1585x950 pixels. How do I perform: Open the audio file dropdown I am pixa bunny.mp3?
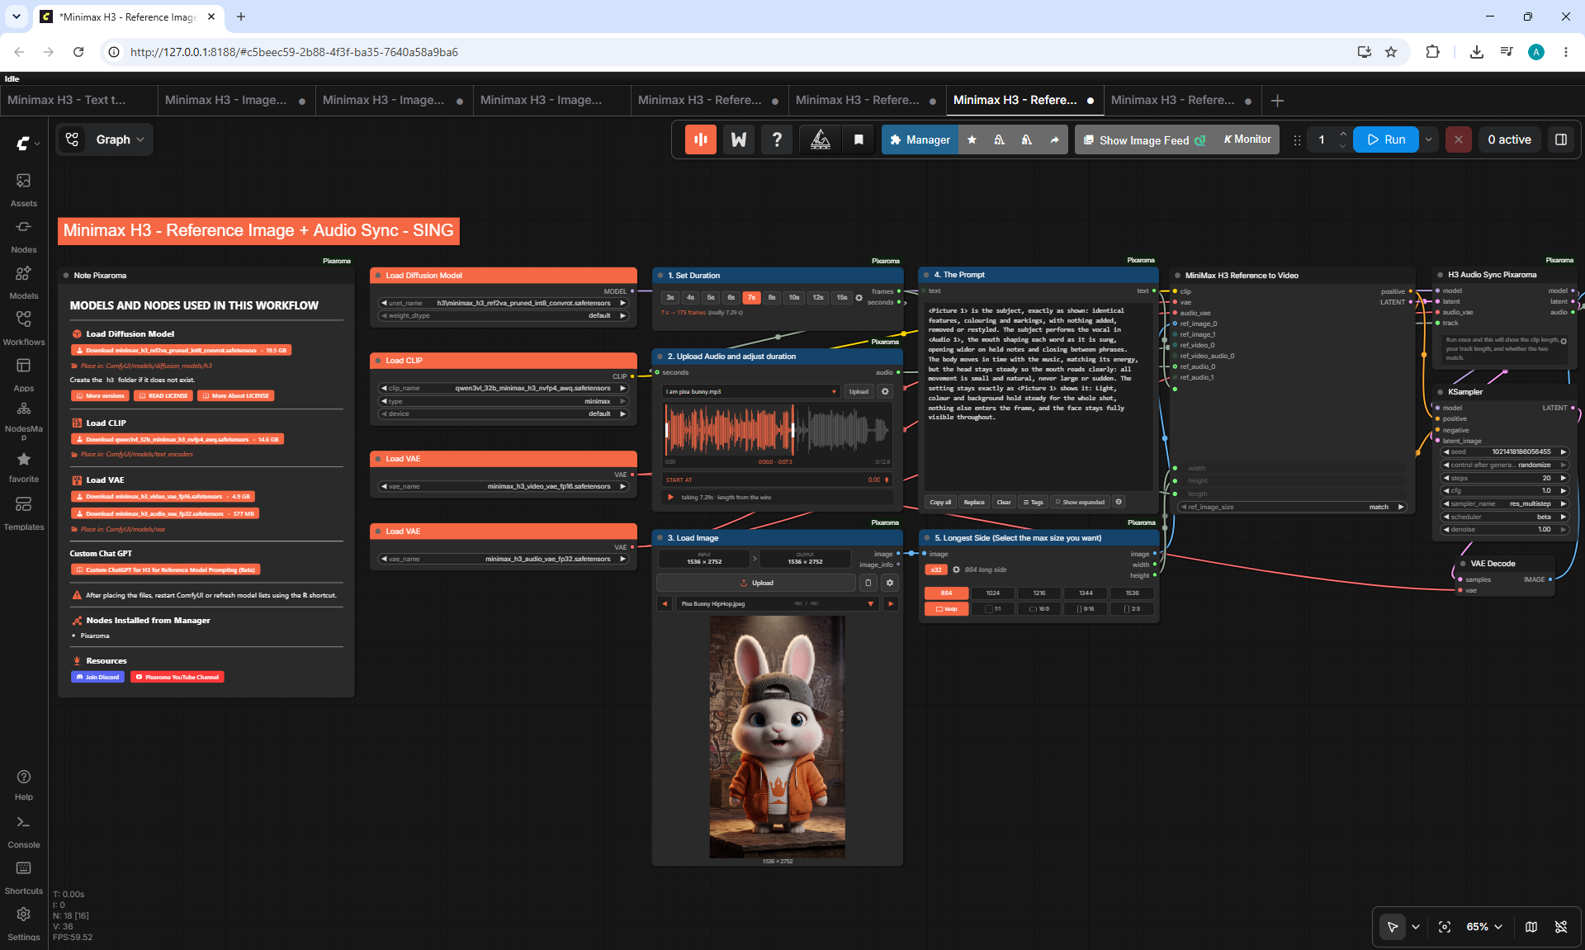point(751,391)
